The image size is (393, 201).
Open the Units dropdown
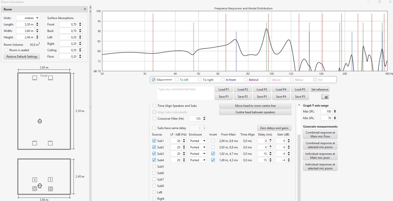[x=28, y=18]
